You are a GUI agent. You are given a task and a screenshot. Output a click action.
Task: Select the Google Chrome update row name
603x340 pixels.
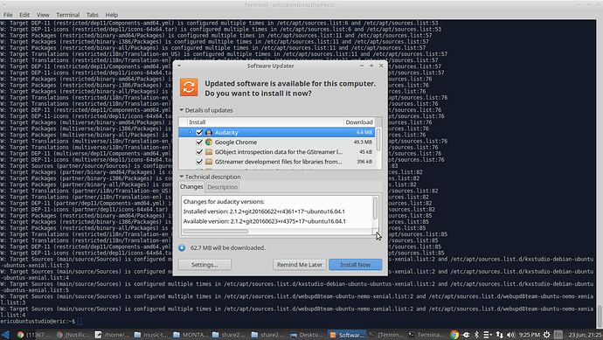pos(236,142)
